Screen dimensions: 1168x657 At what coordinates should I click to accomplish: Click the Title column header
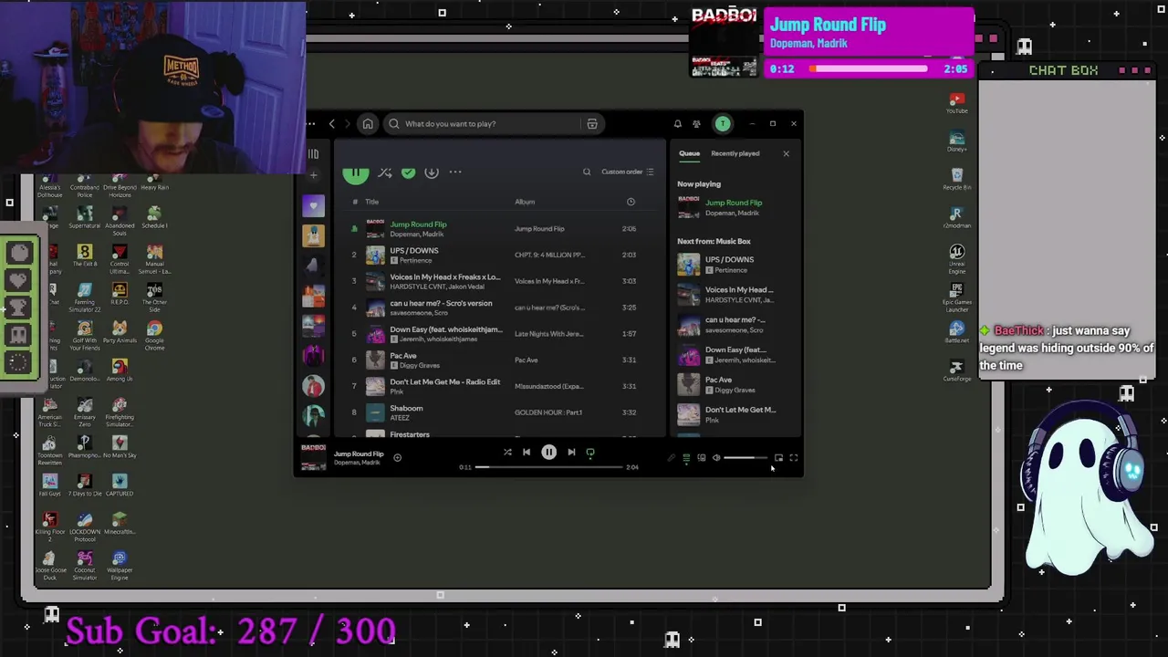[x=372, y=202]
